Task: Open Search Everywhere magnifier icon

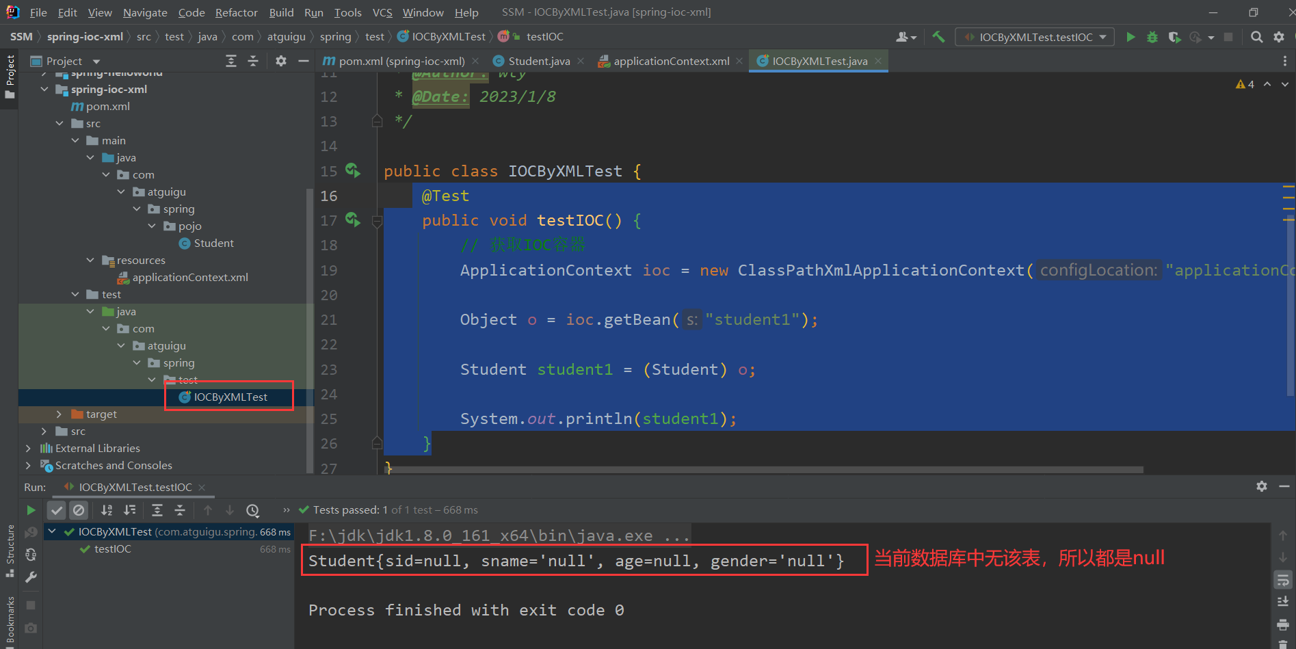Action: (1256, 37)
